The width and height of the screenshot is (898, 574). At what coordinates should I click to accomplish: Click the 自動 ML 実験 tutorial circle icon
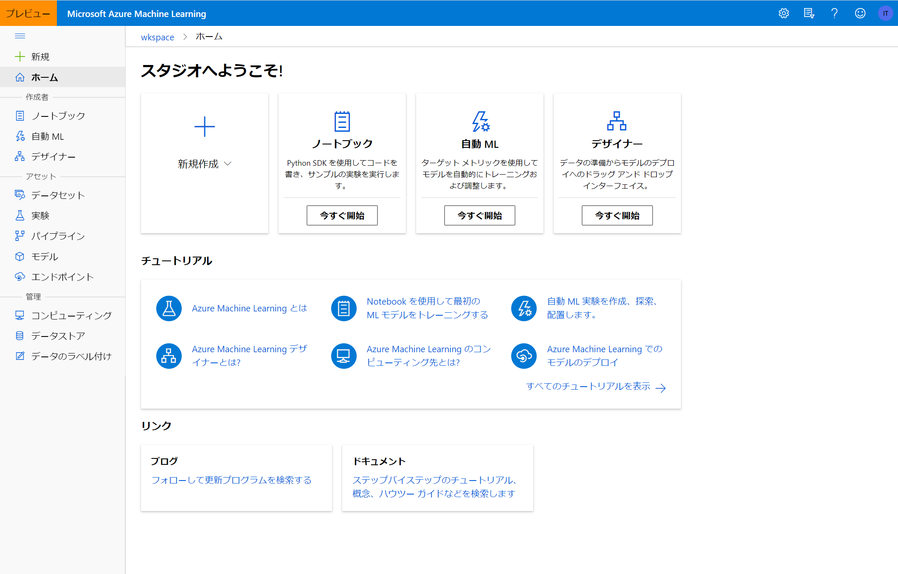[x=524, y=308]
